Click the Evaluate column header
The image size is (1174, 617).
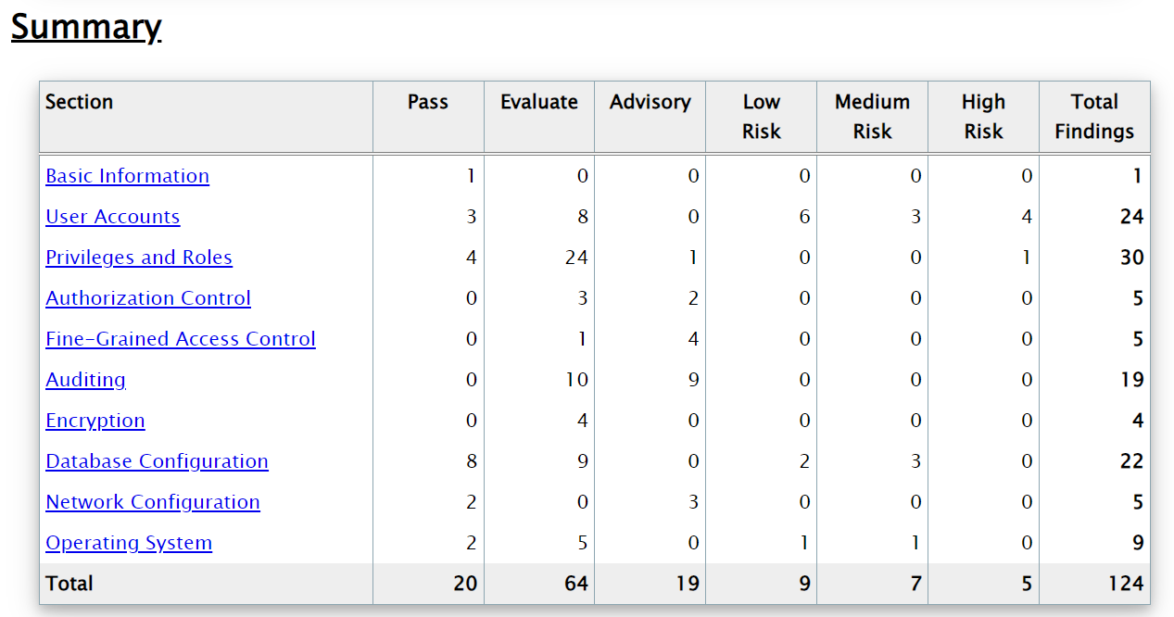point(539,102)
